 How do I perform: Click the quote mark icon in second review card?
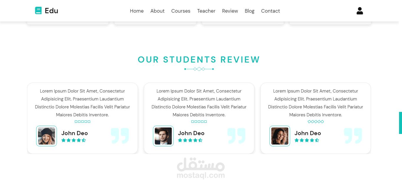coord(237,136)
